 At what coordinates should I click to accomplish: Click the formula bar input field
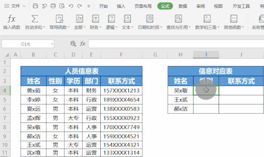(176, 44)
